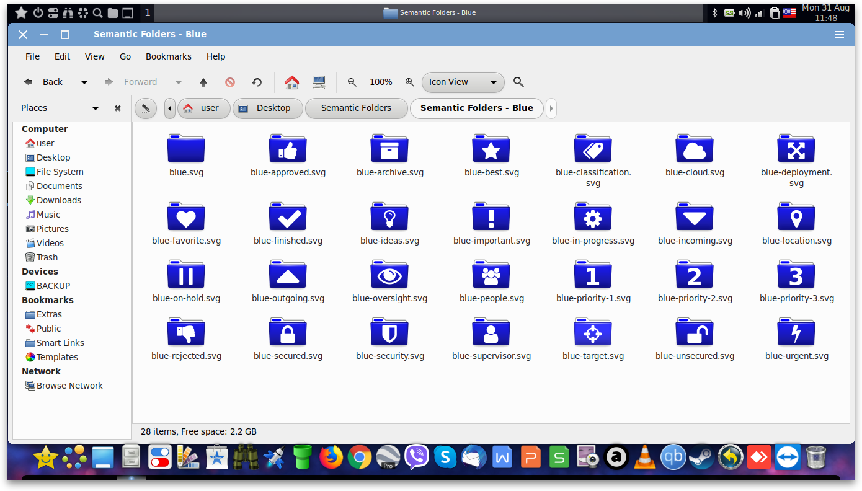Open the Edit menu
The image size is (862, 491).
tap(63, 56)
